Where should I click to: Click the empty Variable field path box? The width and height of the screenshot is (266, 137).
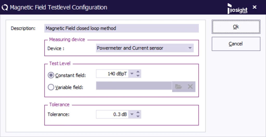tap(134, 86)
